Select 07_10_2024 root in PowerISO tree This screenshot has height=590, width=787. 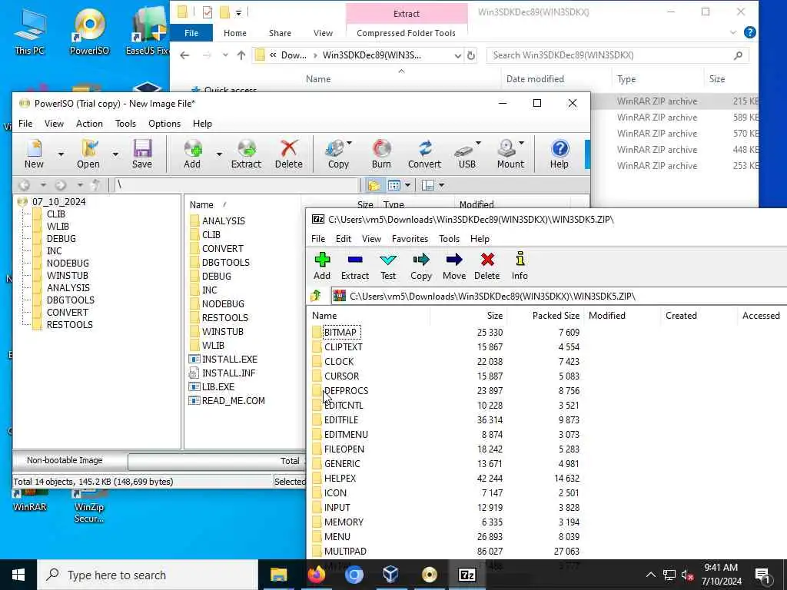(58, 202)
